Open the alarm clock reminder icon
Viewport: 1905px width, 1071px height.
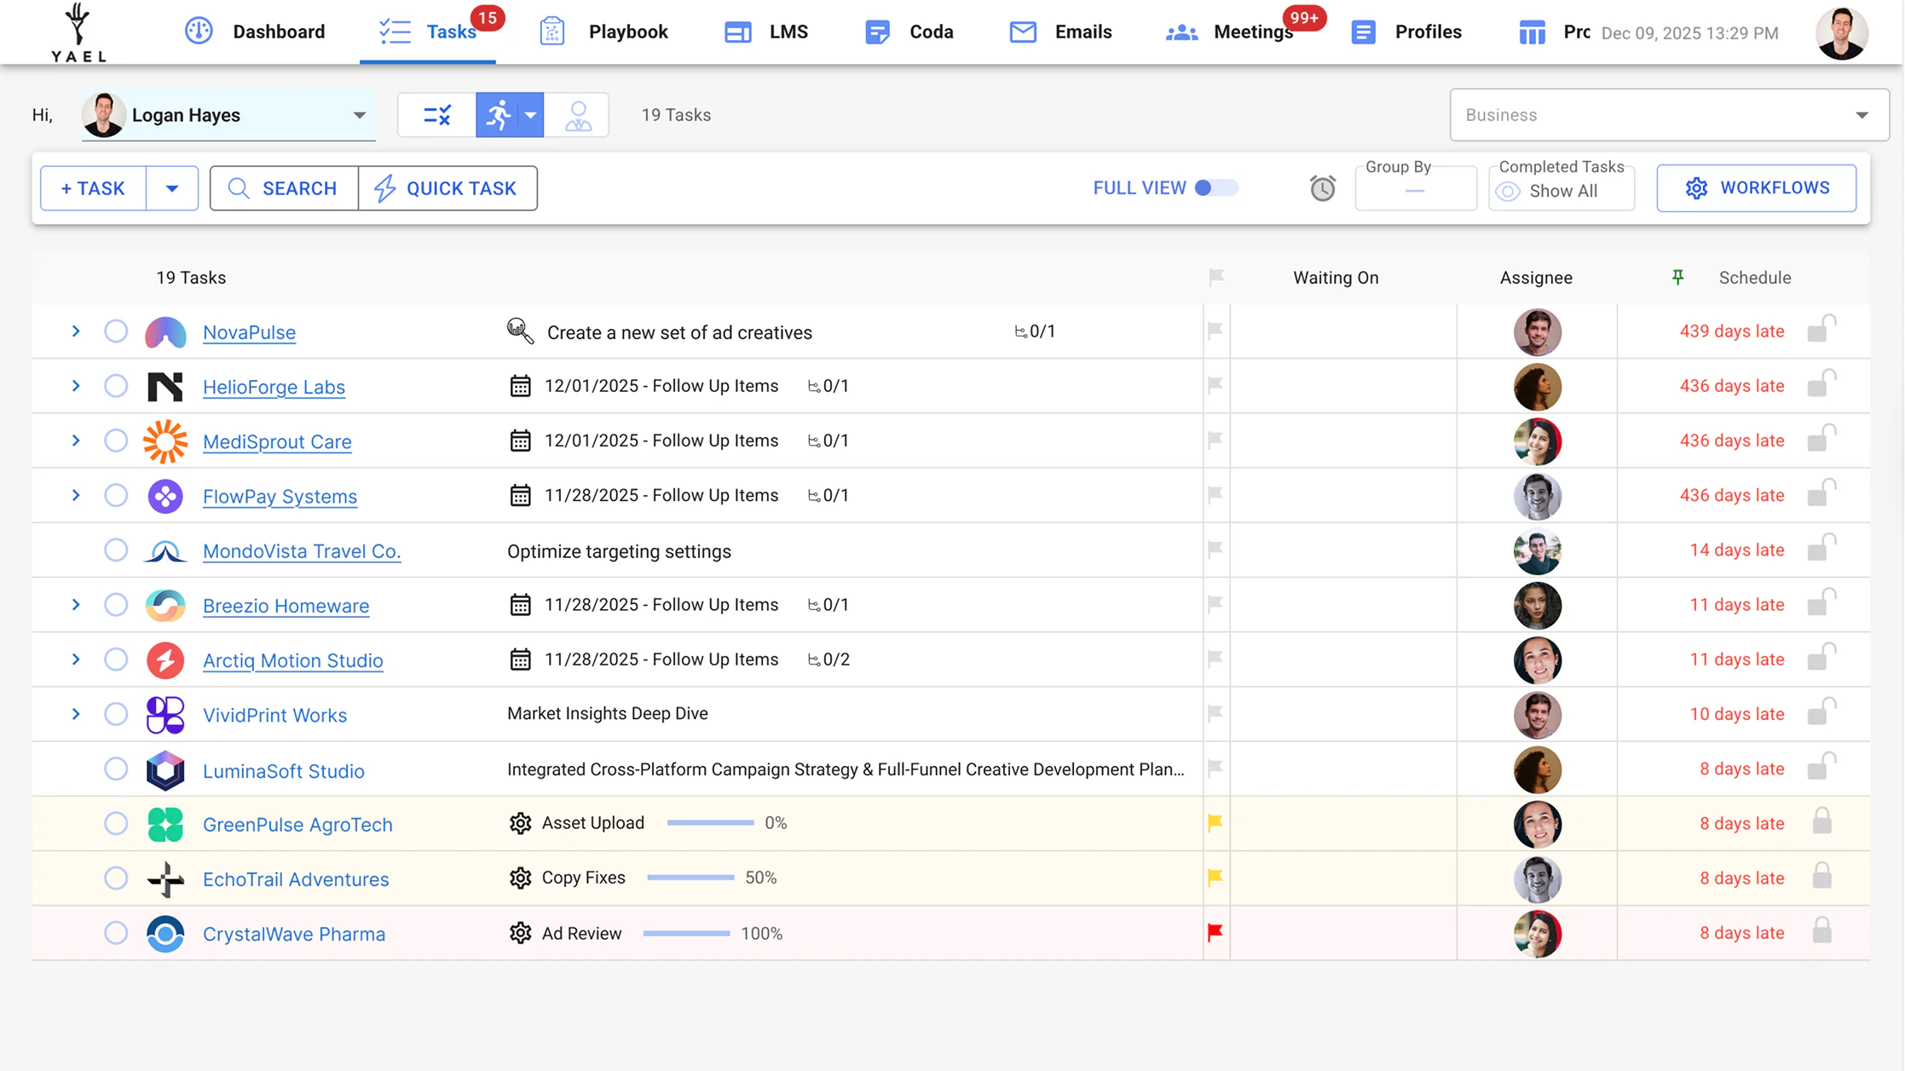1322,188
